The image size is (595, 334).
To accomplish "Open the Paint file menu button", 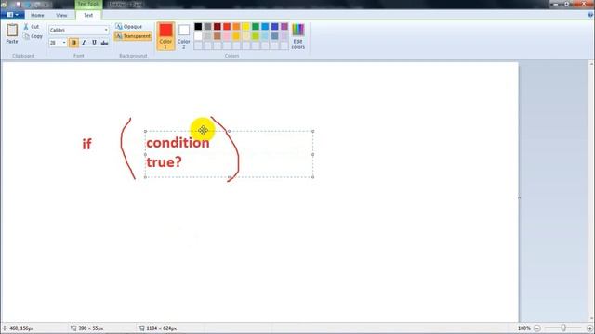I will 12,15.
